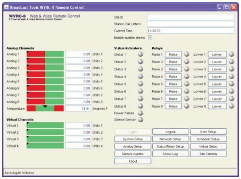Click the 'Virtual Channels' heading
Screen dimensions: 241x179
click(x=20, y=120)
